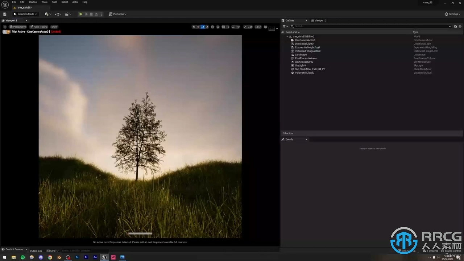Choose the Translate move tool
The height and width of the screenshot is (261, 464).
(x=198, y=27)
